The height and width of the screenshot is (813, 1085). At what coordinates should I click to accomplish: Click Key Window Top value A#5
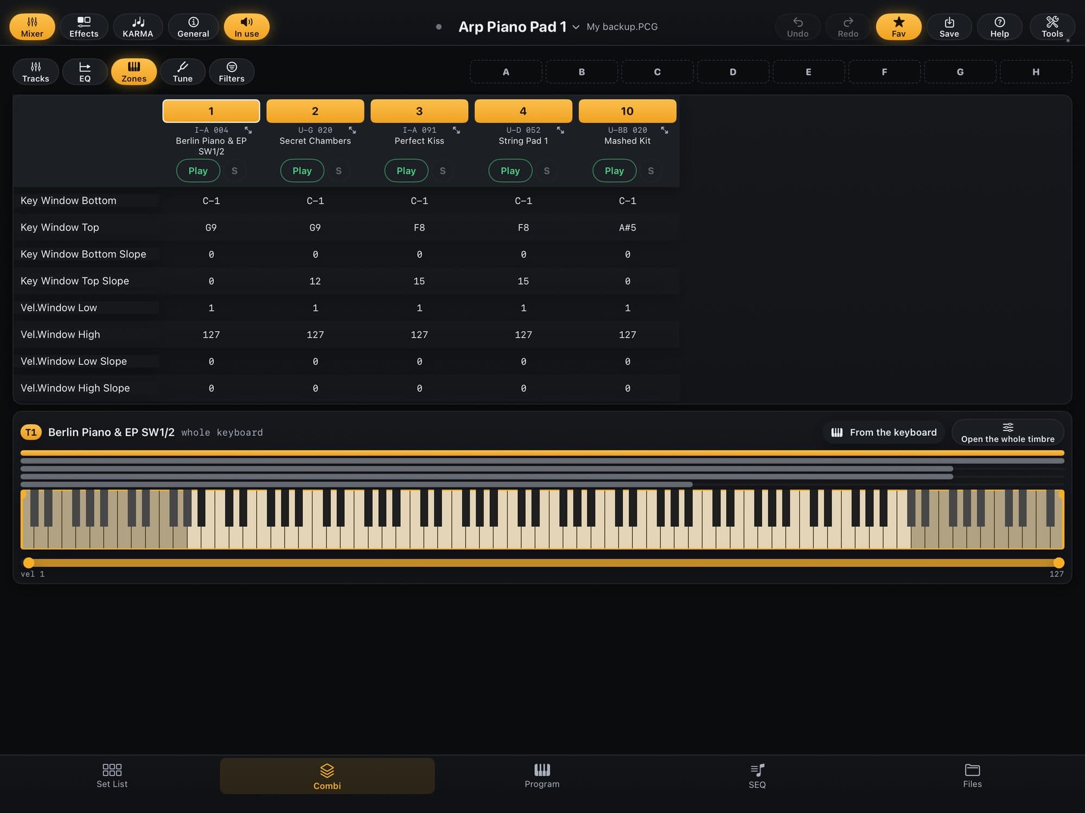click(627, 228)
